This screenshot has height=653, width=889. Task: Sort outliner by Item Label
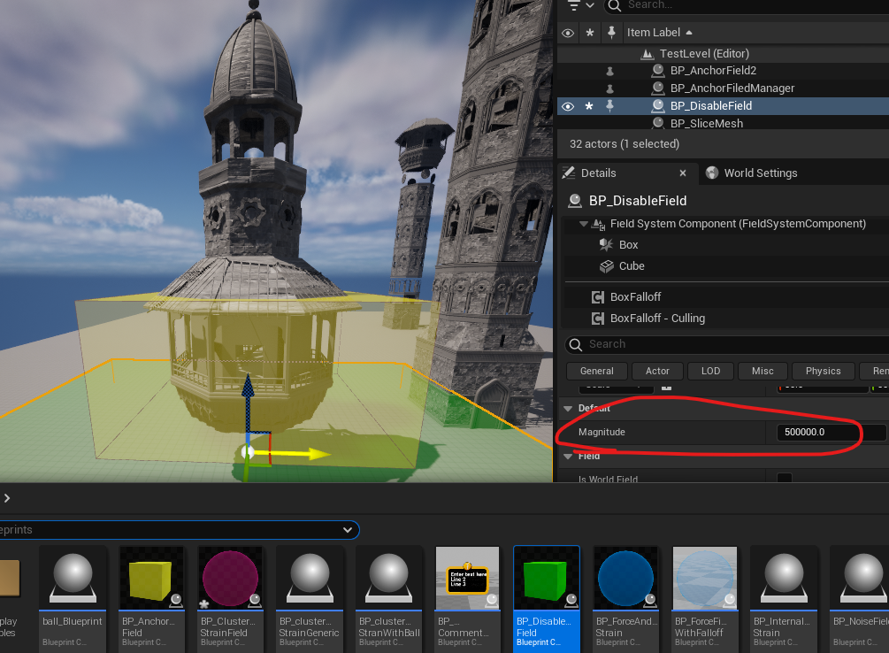tap(659, 33)
